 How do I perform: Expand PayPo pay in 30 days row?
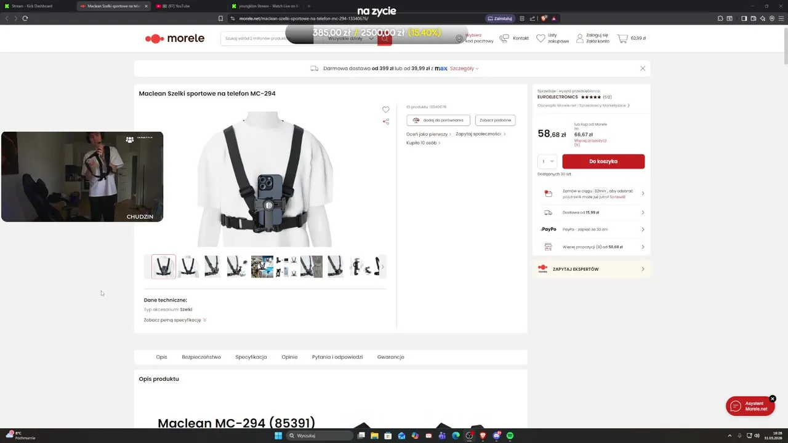pos(592,229)
